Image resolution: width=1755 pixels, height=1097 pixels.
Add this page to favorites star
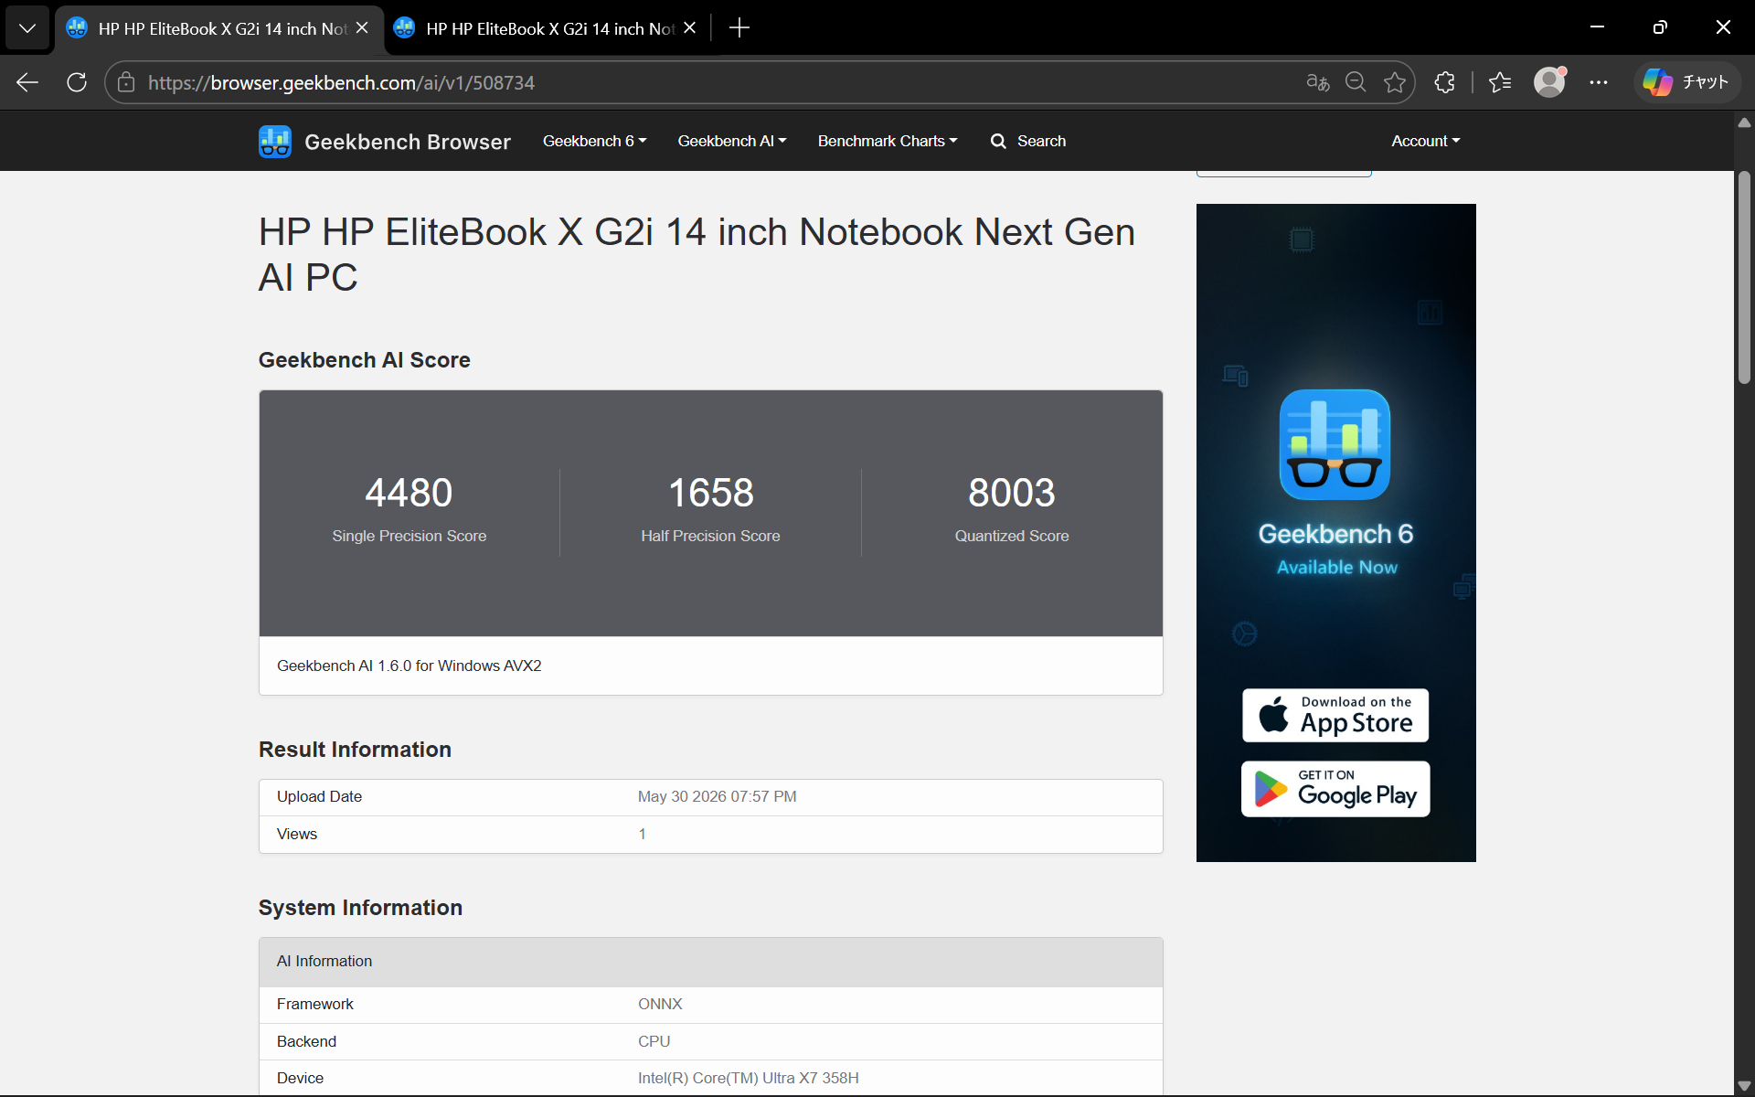click(1395, 82)
